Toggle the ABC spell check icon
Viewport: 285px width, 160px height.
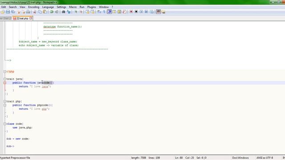point(159,12)
